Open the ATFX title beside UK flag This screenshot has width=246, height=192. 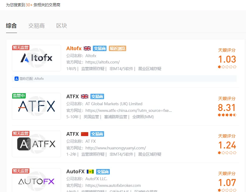pyautogui.click(x=72, y=96)
